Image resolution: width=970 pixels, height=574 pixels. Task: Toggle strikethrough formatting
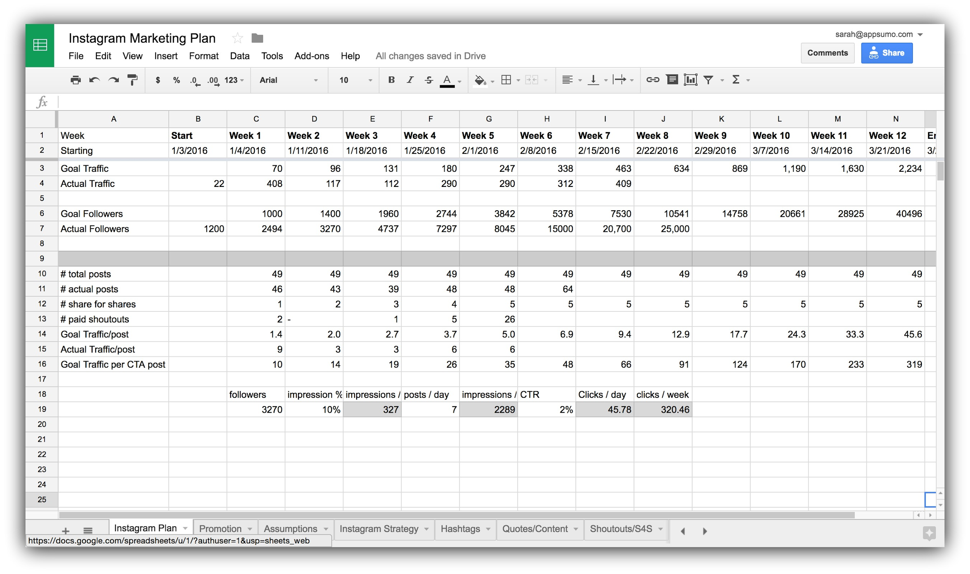tap(429, 80)
